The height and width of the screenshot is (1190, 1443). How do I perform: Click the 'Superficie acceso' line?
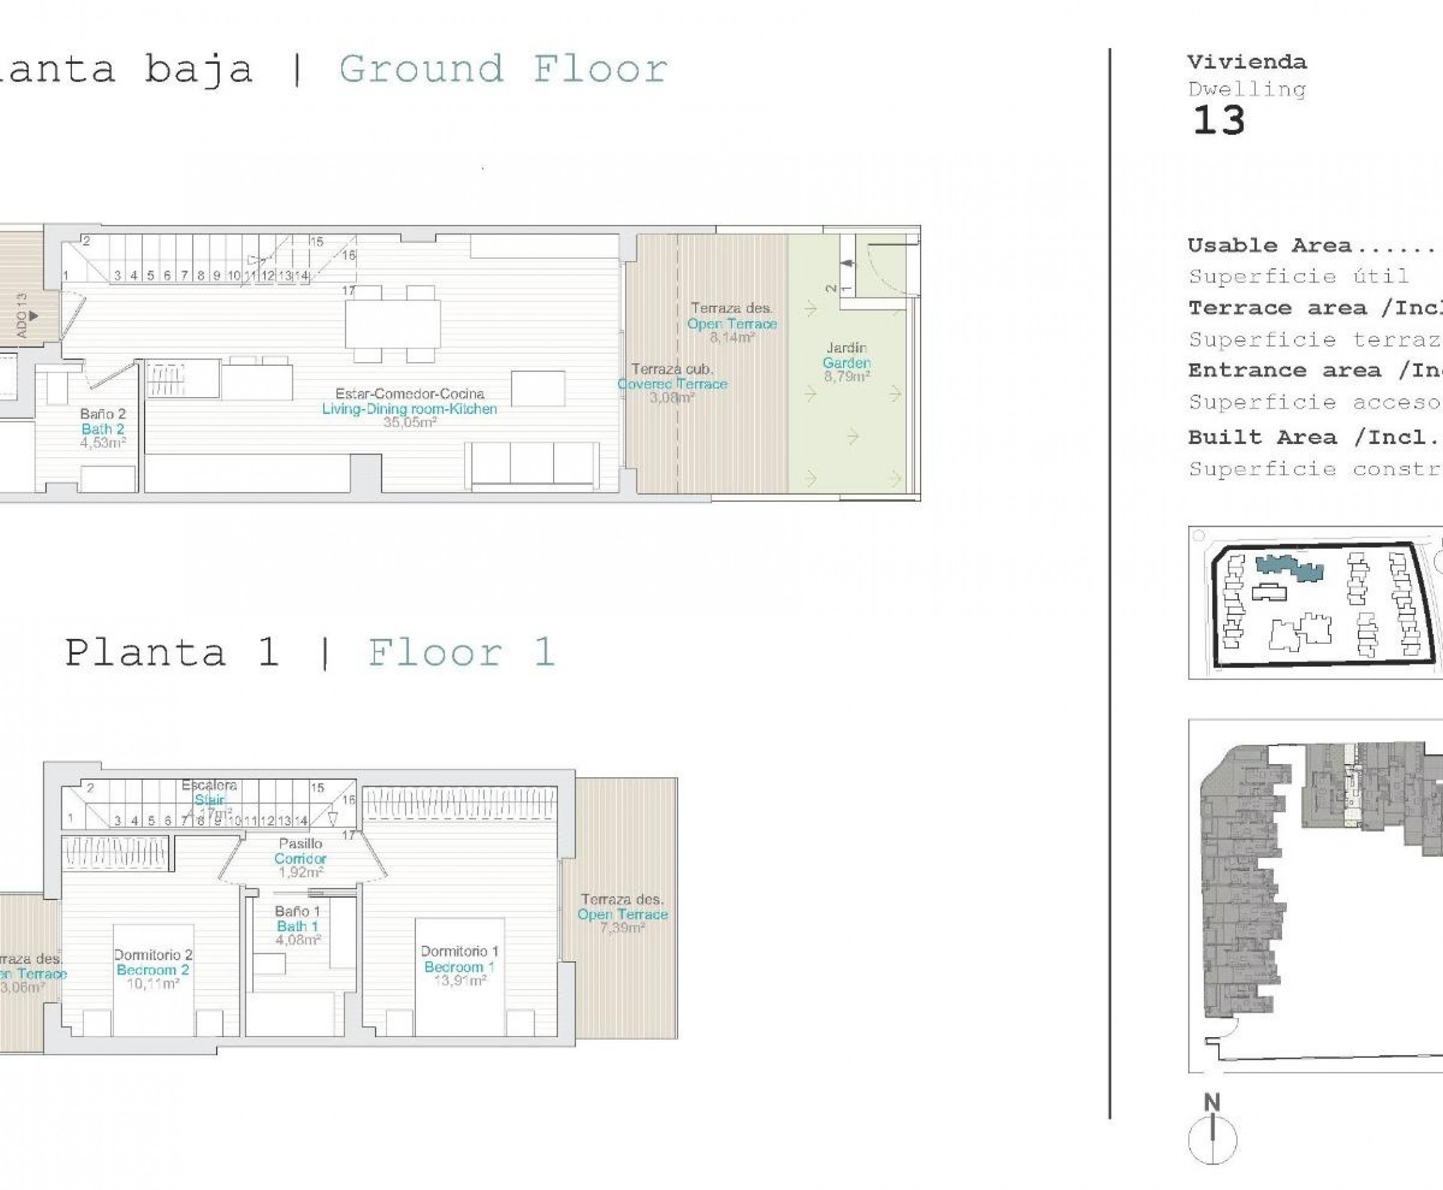[1315, 401]
